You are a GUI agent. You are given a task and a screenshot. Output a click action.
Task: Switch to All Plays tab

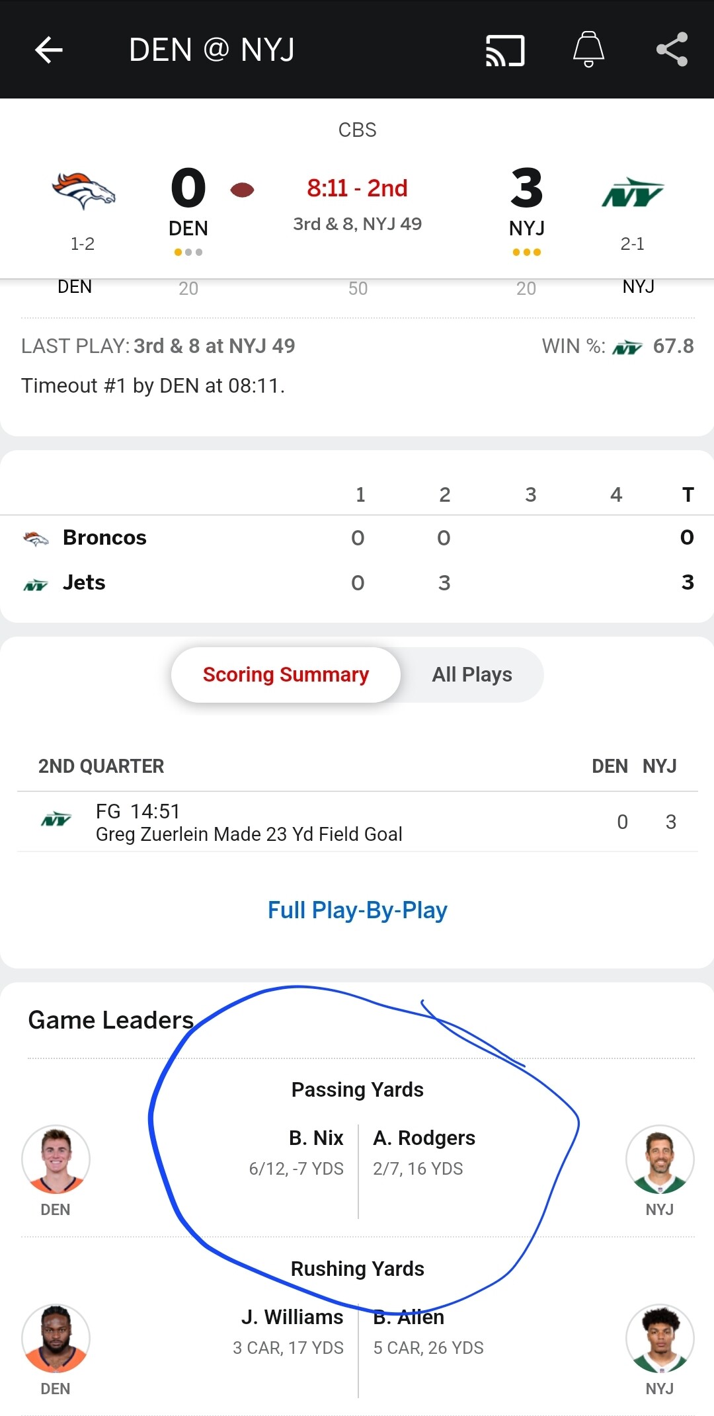pyautogui.click(x=472, y=674)
